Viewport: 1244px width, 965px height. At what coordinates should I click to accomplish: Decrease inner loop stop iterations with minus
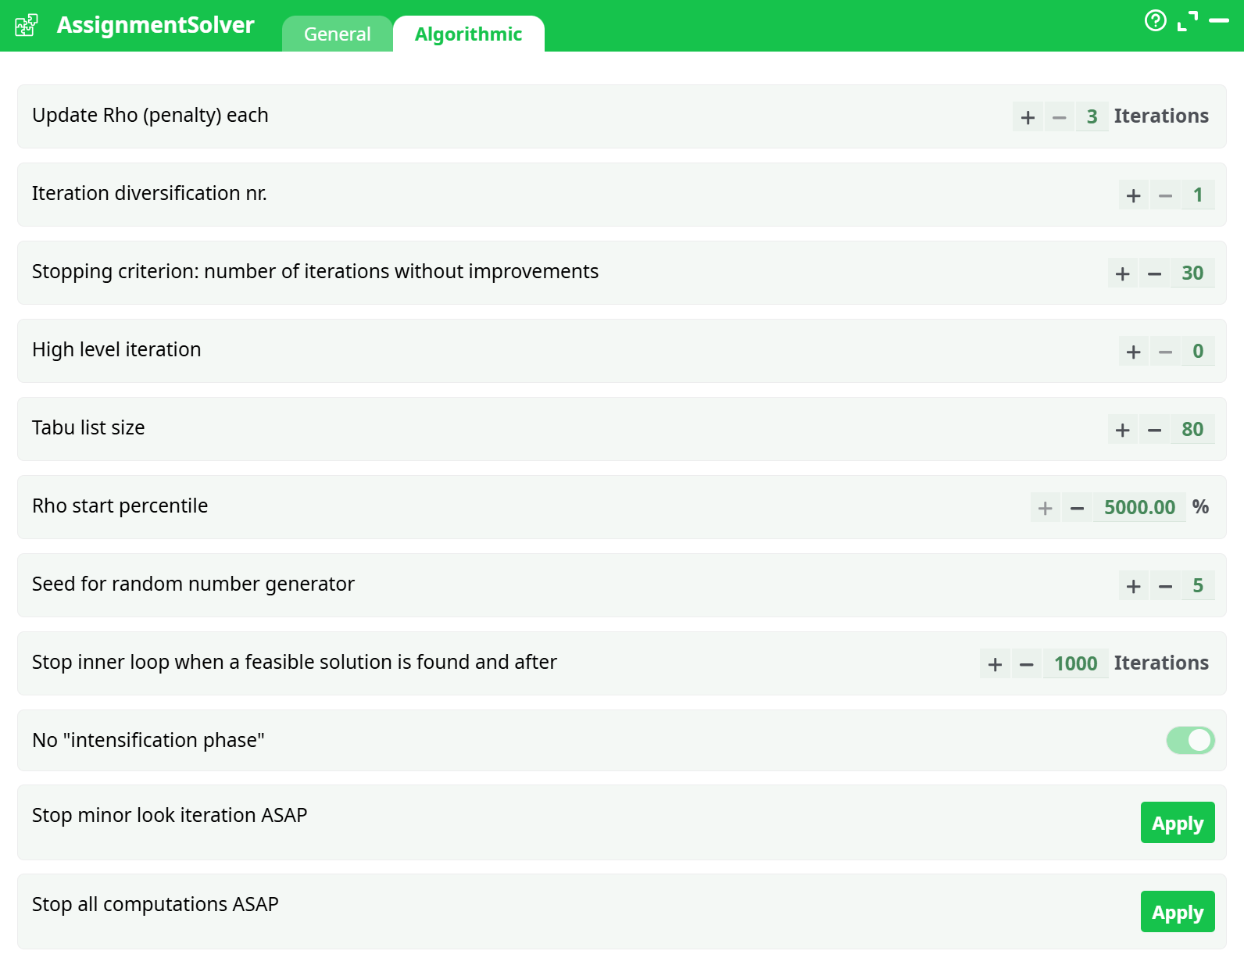(x=1027, y=664)
